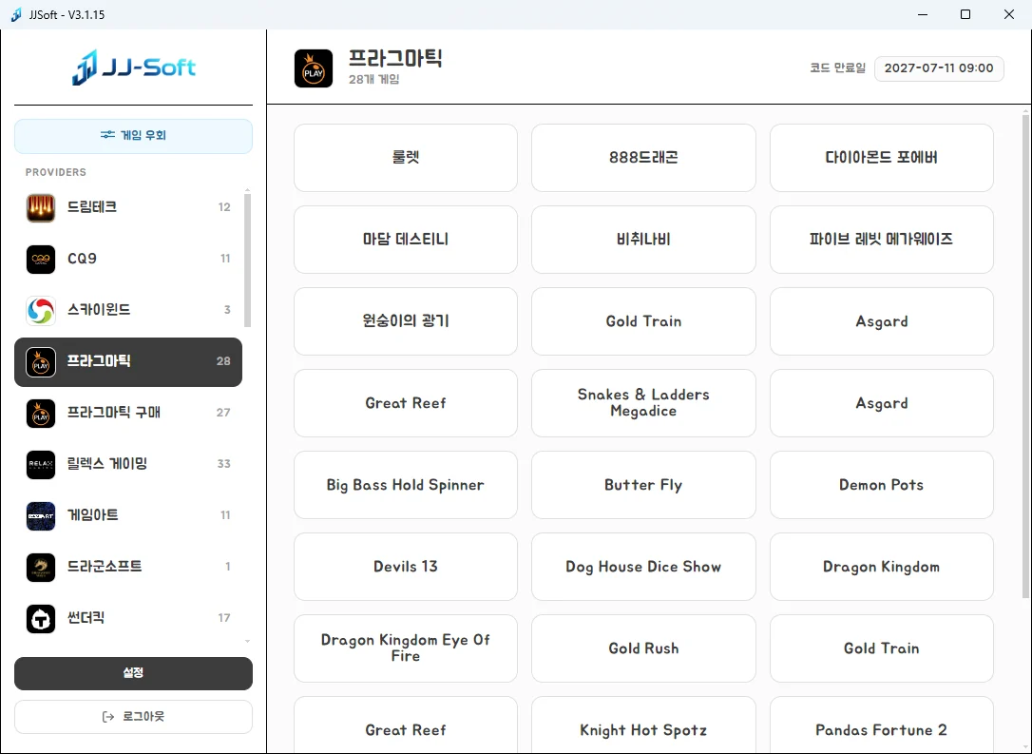Click the JJ-Soft logo in sidebar
Viewport: 1032px width, 754px height.
(x=134, y=68)
